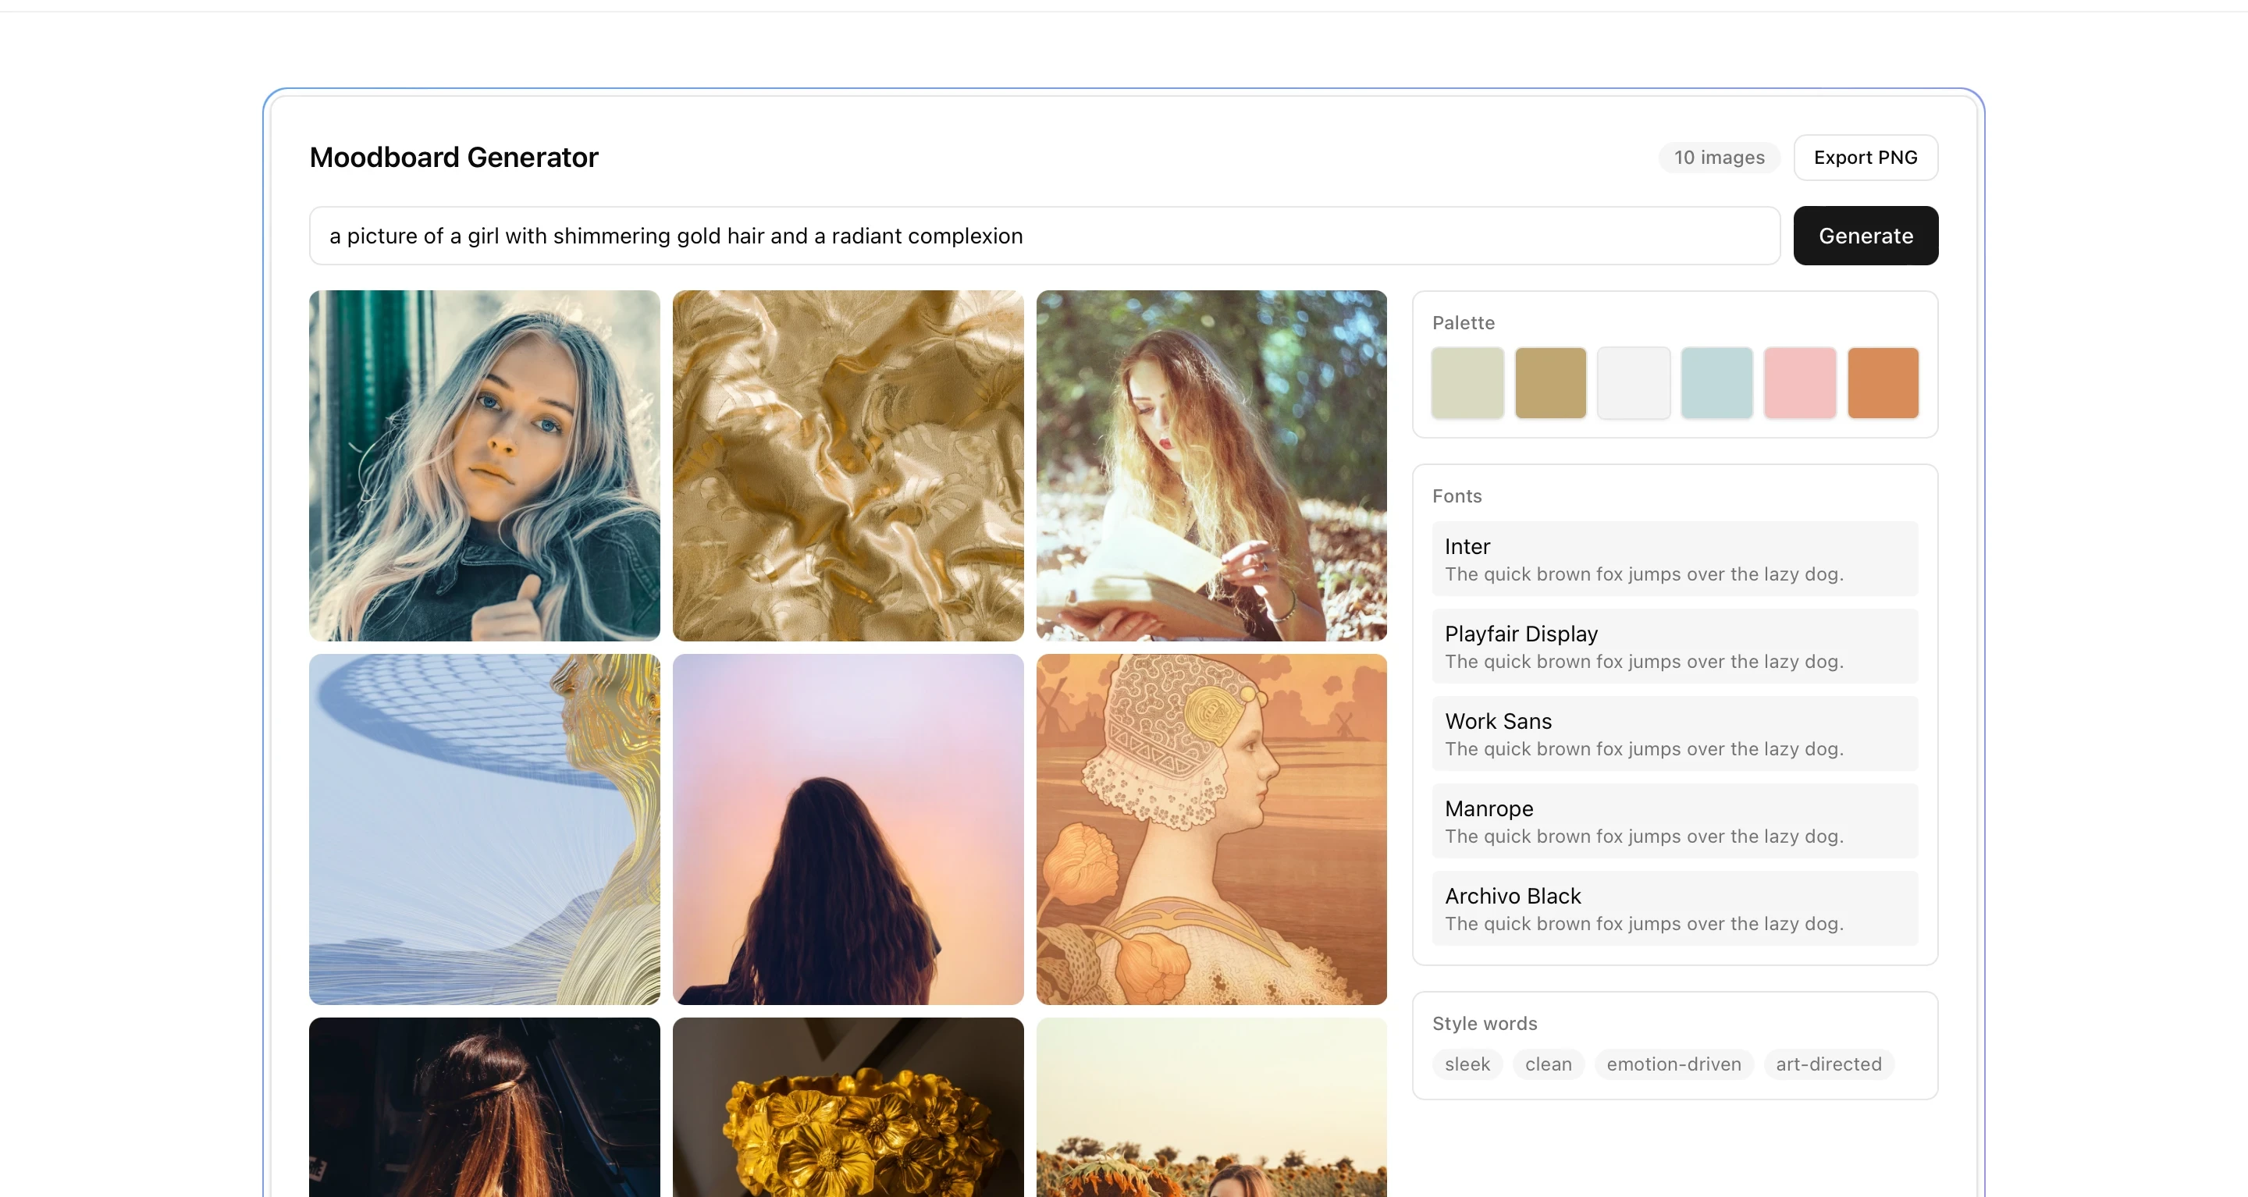Select the gold tan palette swatch
Screen dimensions: 2248x1197
pyautogui.click(x=1550, y=383)
